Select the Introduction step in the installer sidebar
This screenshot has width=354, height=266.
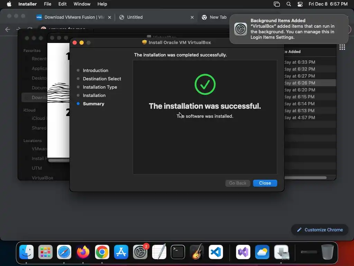click(95, 70)
